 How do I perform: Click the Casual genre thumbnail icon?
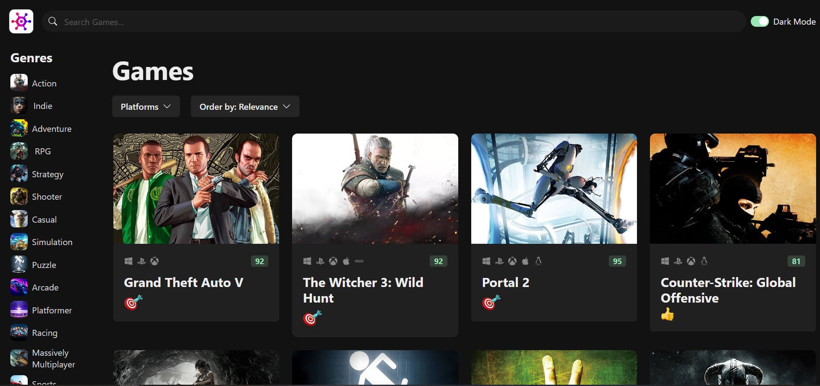[19, 219]
